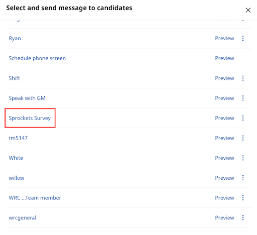
Task: Preview the Sprockets Survey message
Action: [x=224, y=118]
